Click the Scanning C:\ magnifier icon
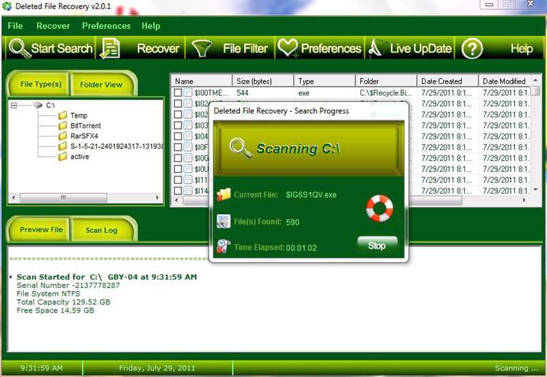The height and width of the screenshot is (377, 547). 241,148
